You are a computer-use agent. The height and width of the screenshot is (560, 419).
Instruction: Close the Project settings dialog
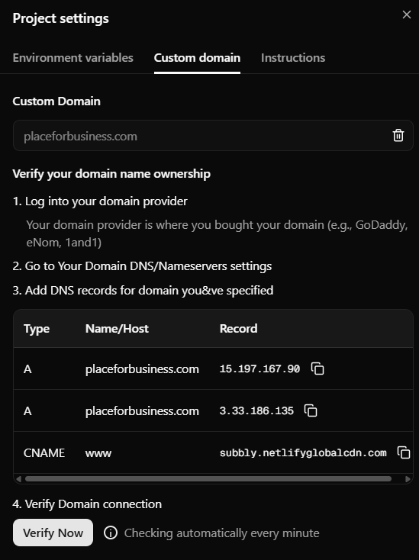[407, 14]
